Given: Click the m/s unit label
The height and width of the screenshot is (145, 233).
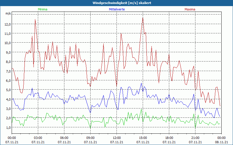Looking at the screenshot, I should [8, 13].
